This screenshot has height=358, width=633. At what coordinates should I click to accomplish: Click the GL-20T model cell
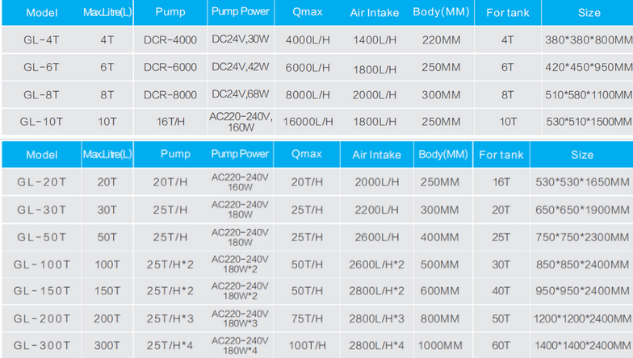[42, 182]
